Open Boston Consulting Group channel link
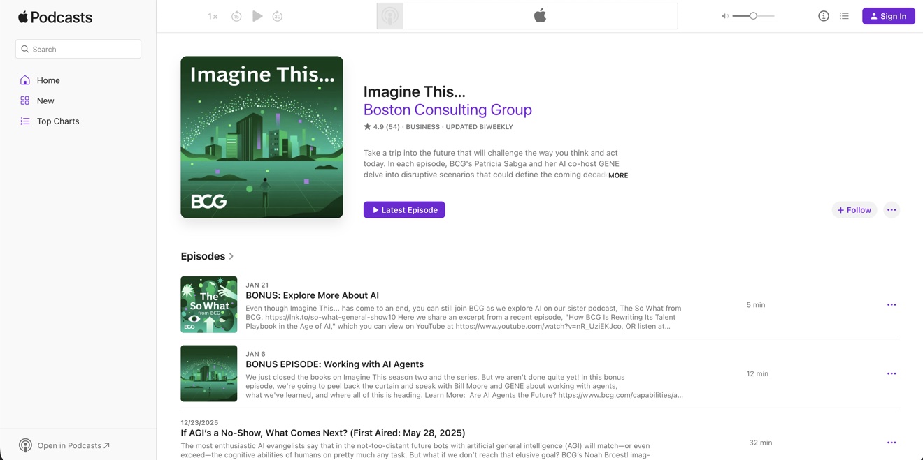923x460 pixels. [448, 110]
